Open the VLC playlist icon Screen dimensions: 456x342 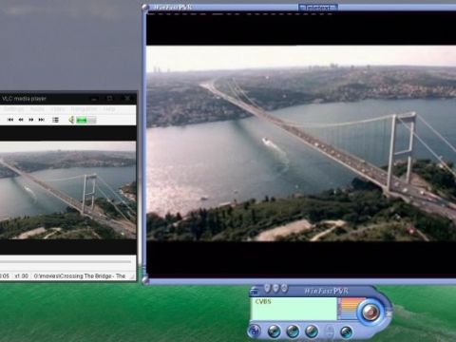(x=55, y=120)
